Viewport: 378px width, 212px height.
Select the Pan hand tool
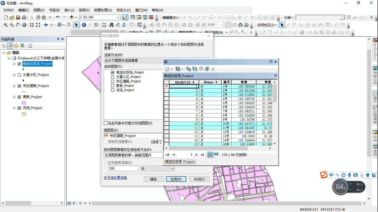18,25
